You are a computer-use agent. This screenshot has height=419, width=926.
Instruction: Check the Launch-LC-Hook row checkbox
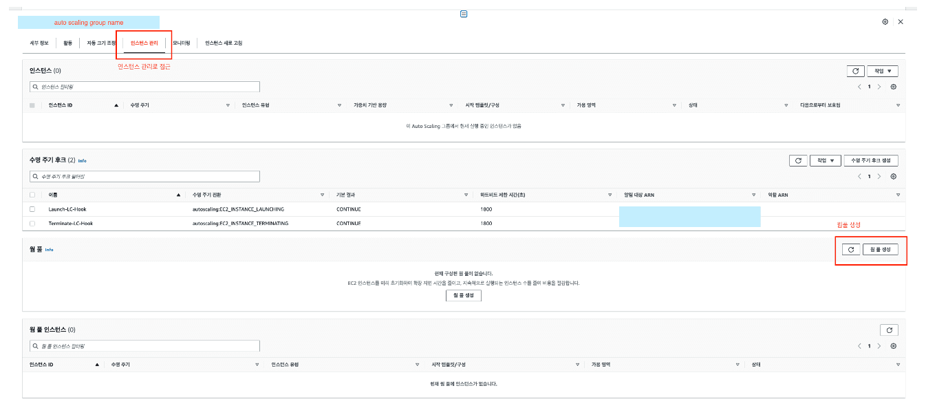32,209
